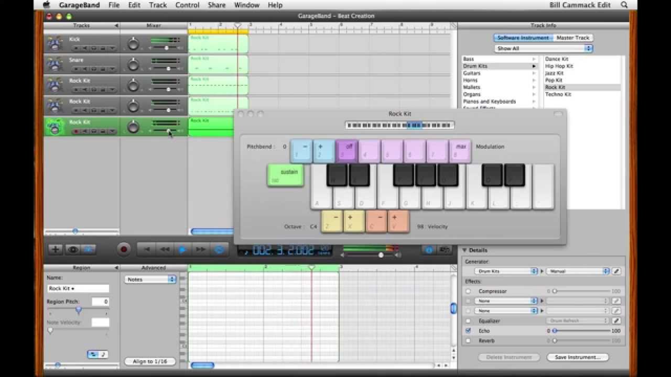Image resolution: width=671 pixels, height=377 pixels.
Task: Click the Kick track drum icon
Action: 55,43
